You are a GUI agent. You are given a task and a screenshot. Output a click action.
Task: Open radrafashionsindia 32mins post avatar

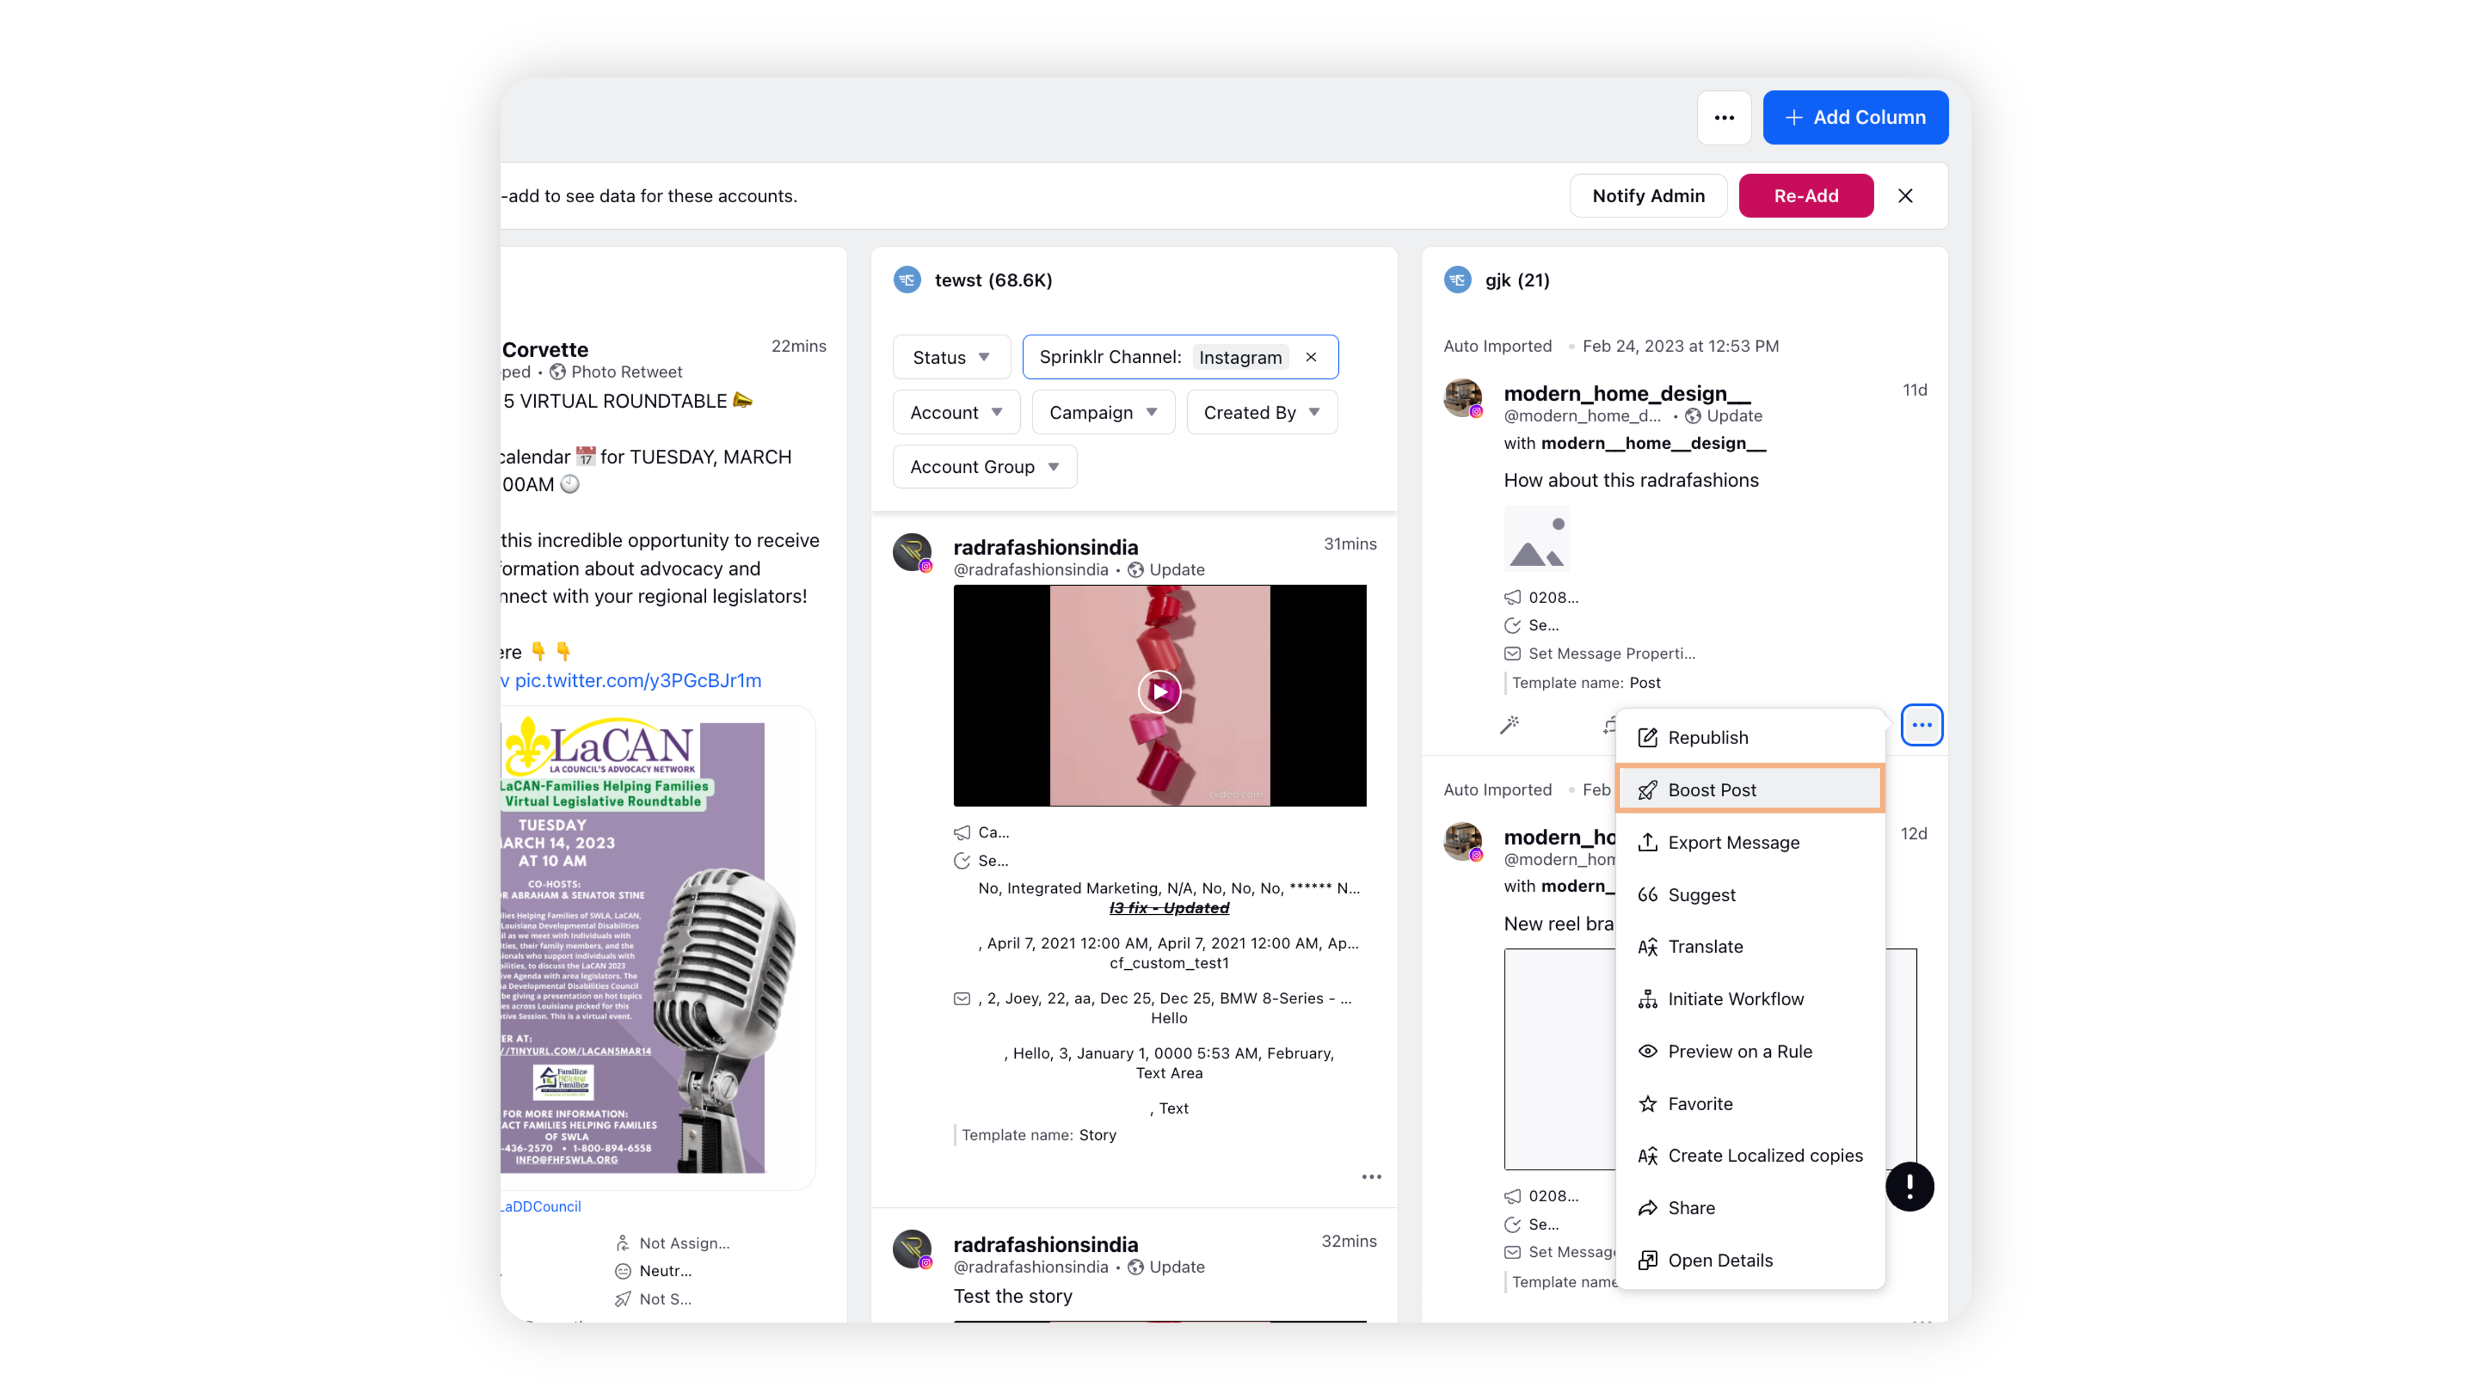click(x=912, y=1250)
